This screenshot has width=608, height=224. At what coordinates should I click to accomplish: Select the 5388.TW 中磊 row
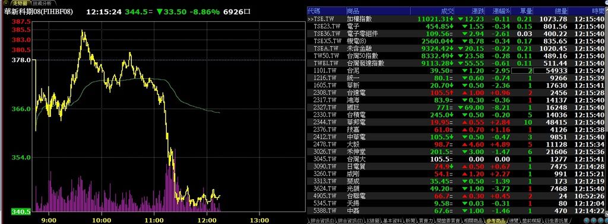click(x=456, y=210)
